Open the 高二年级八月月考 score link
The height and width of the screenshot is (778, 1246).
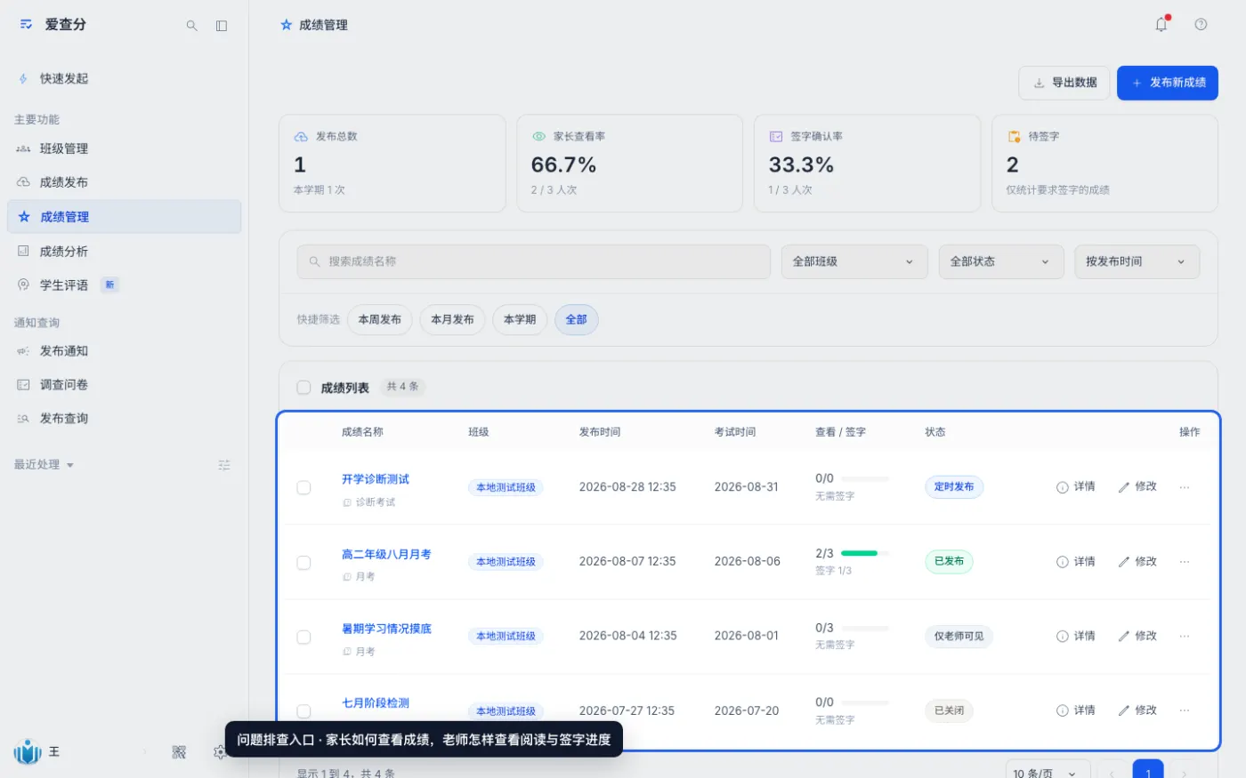click(386, 554)
